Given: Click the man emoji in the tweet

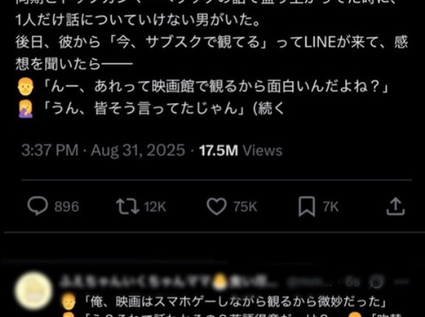Looking at the screenshot, I should 25,87.
